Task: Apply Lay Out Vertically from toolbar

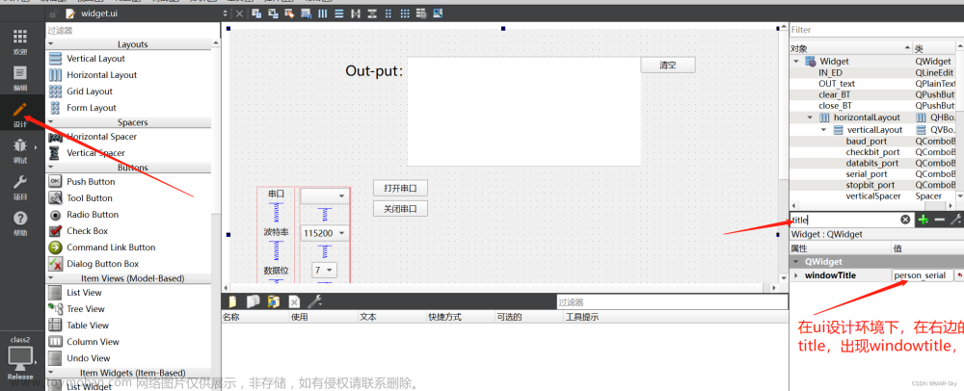Action: 338,13
